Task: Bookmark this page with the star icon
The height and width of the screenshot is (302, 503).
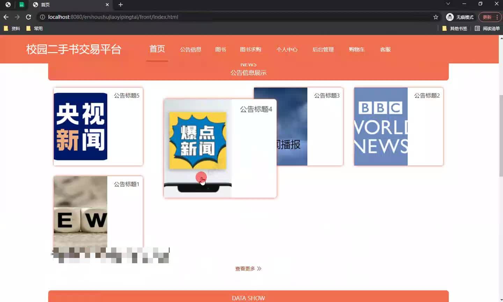Action: (436, 17)
